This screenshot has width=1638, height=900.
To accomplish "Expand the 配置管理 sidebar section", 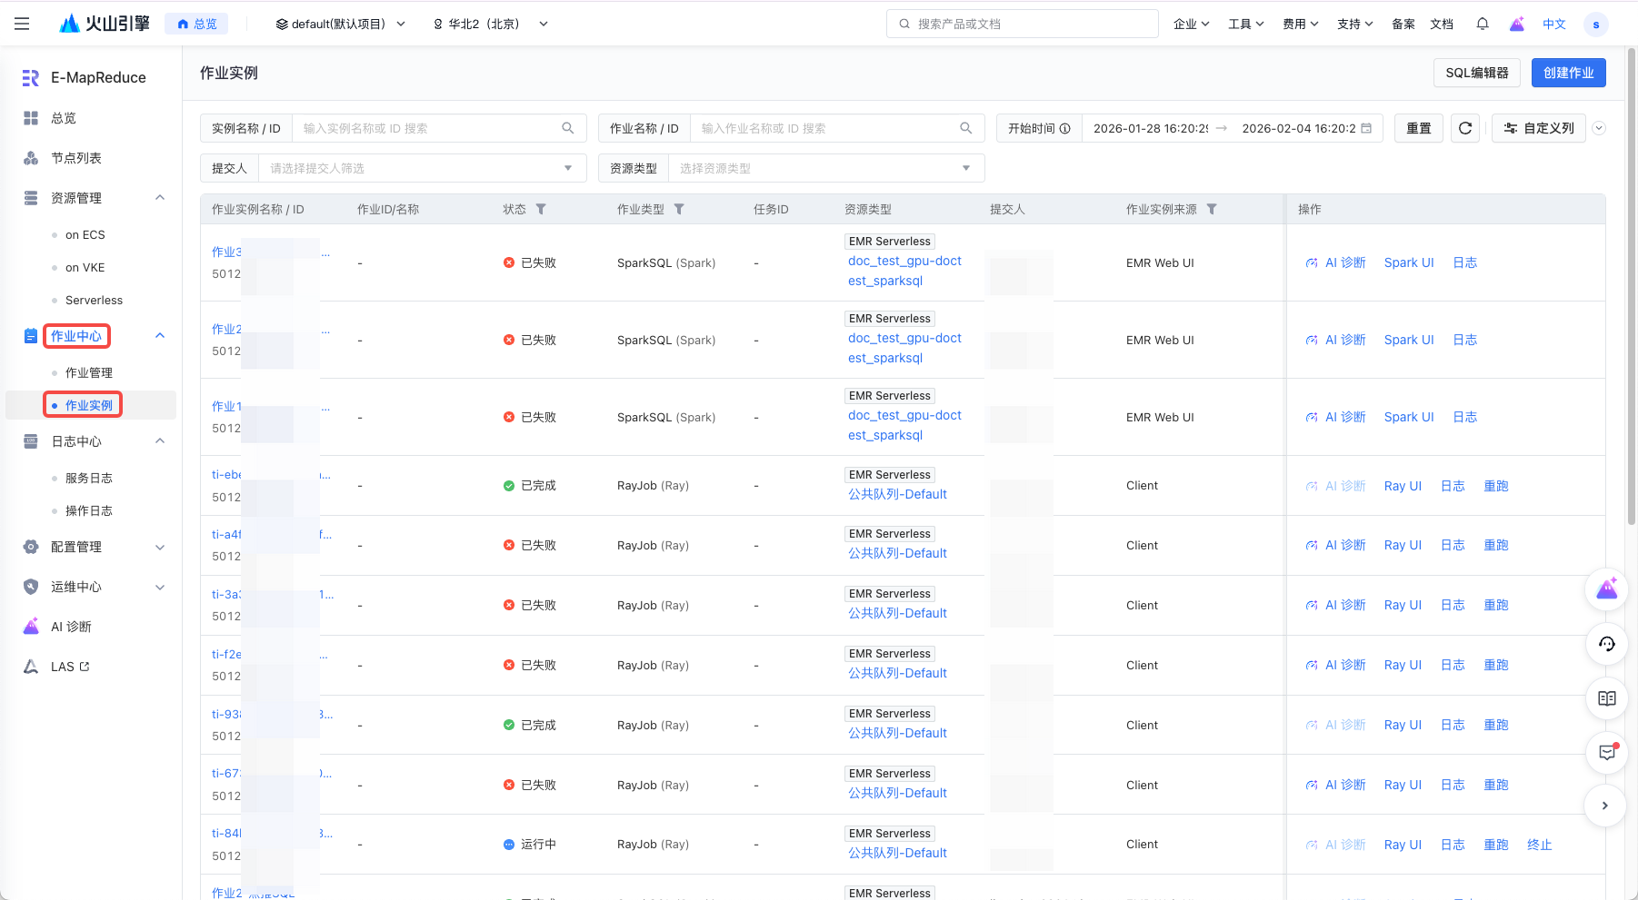I will tap(160, 547).
